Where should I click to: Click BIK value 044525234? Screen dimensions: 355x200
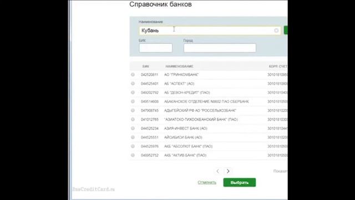pos(149,128)
